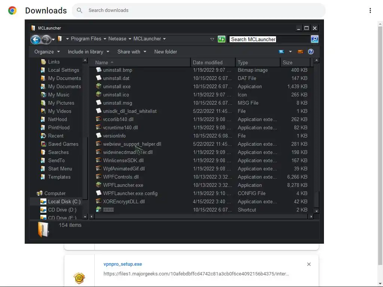383x287 pixels.
Task: Click file list scroll-up arrow
Action: tap(316, 60)
